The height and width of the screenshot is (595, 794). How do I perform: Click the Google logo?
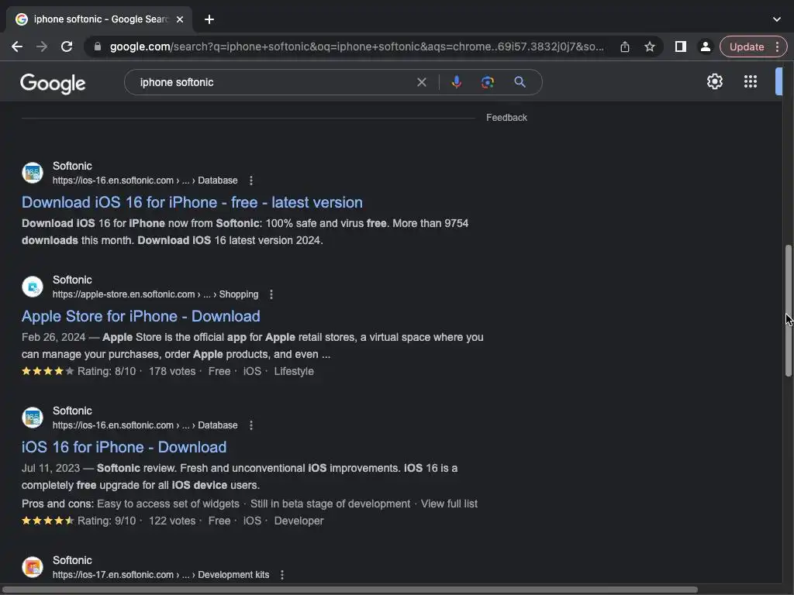click(53, 84)
